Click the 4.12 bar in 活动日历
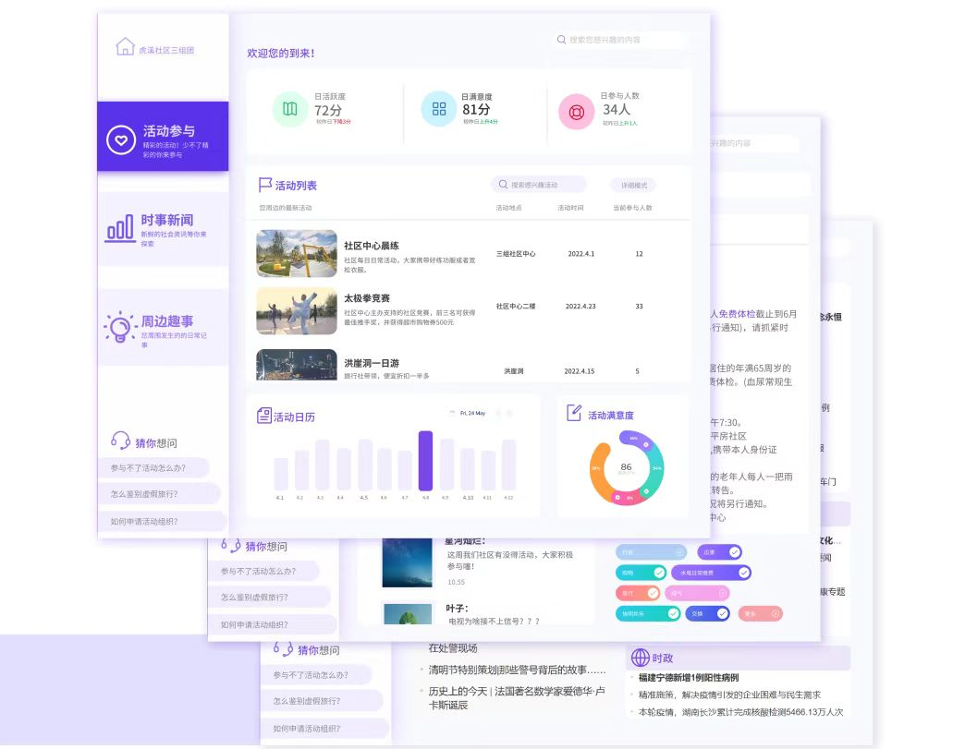The width and height of the screenshot is (953, 749). tap(508, 465)
